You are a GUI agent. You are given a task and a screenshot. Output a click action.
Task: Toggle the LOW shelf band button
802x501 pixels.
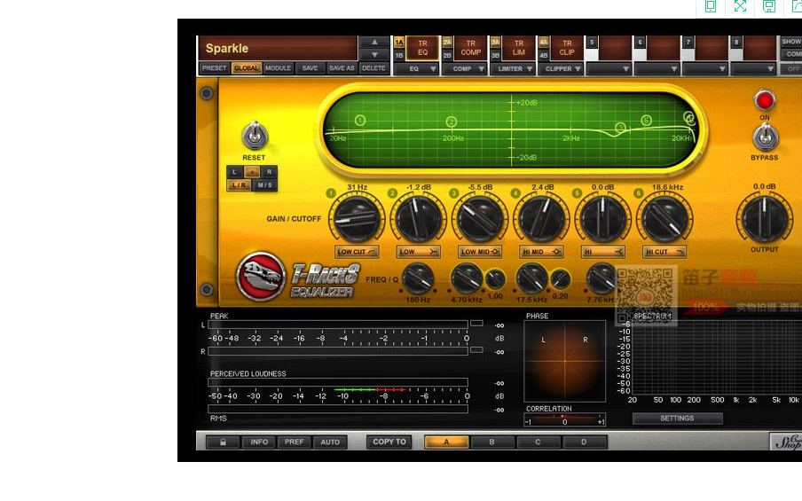(x=418, y=252)
